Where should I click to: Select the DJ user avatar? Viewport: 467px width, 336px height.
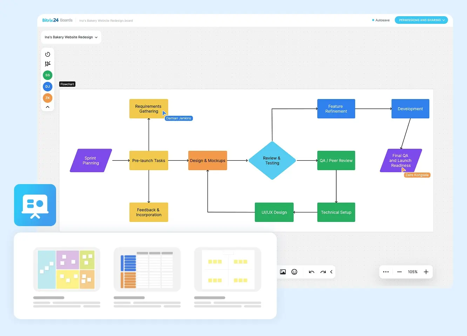tap(48, 86)
